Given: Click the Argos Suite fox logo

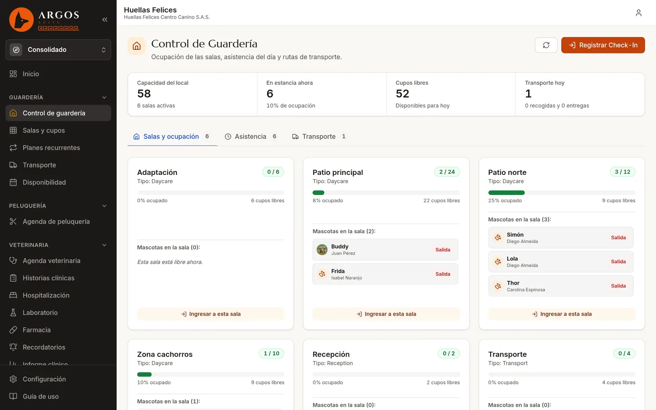Looking at the screenshot, I should (21, 20).
